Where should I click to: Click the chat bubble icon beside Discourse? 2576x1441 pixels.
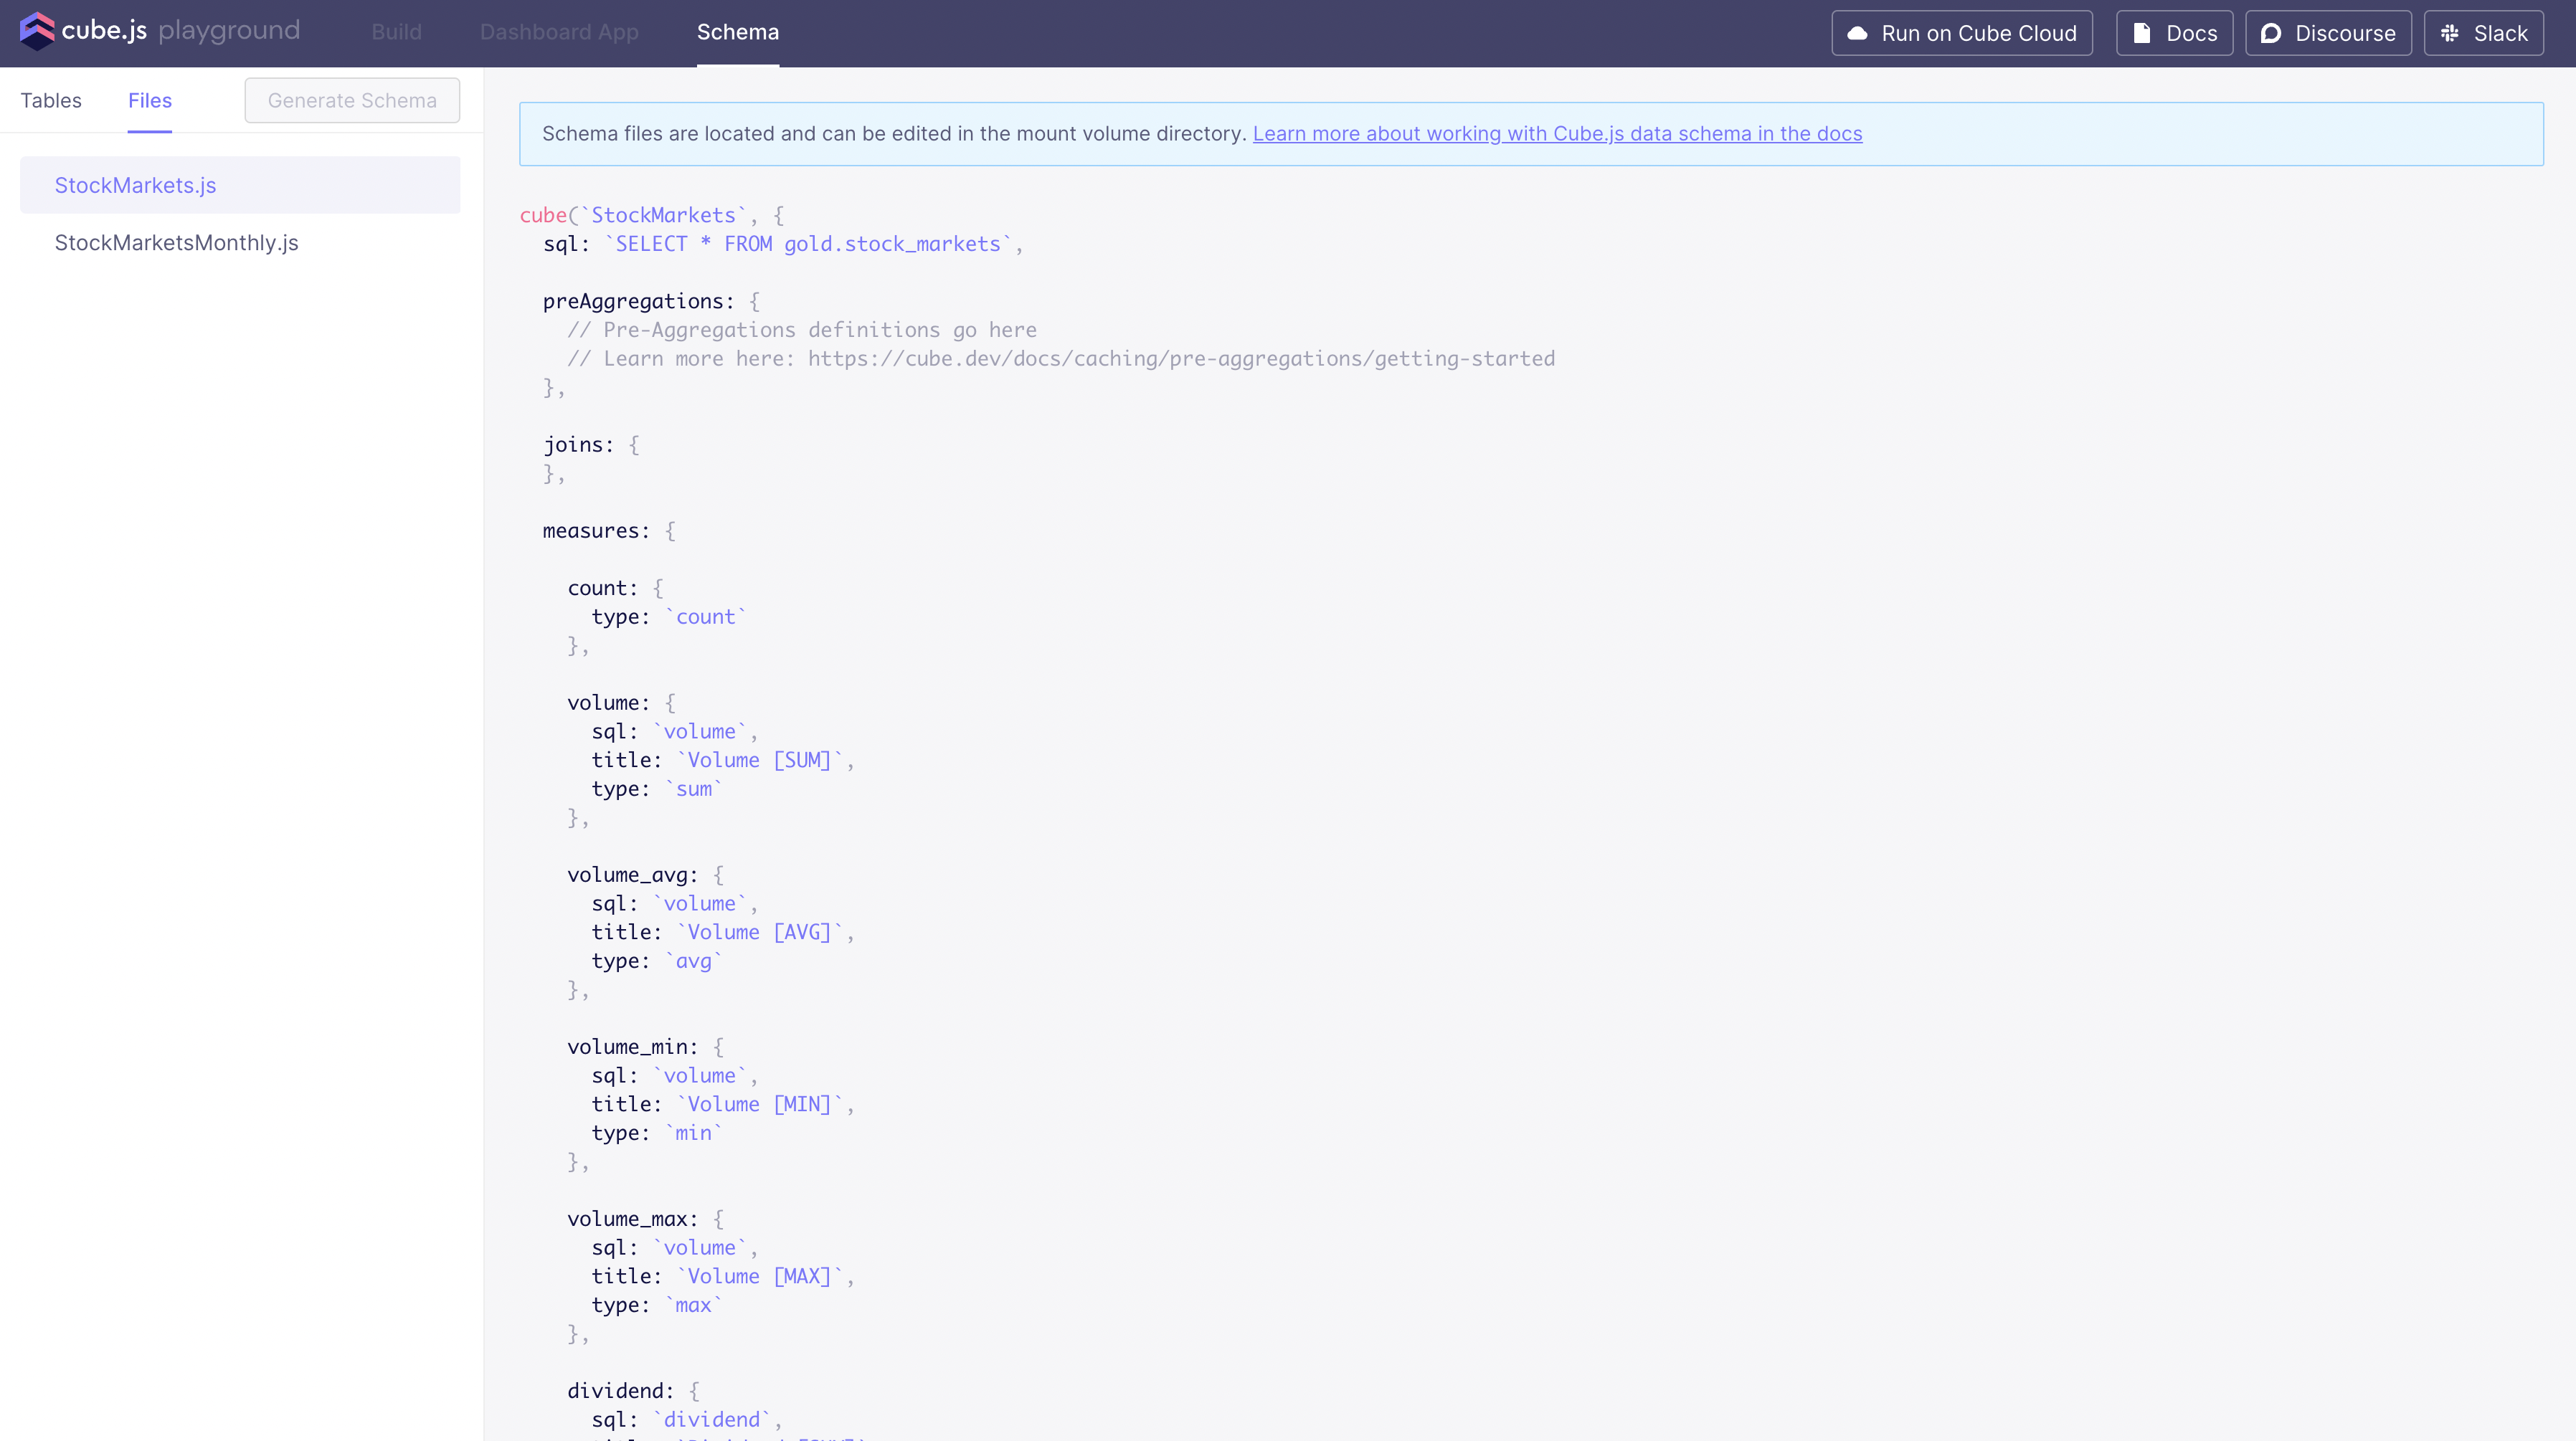click(2271, 33)
